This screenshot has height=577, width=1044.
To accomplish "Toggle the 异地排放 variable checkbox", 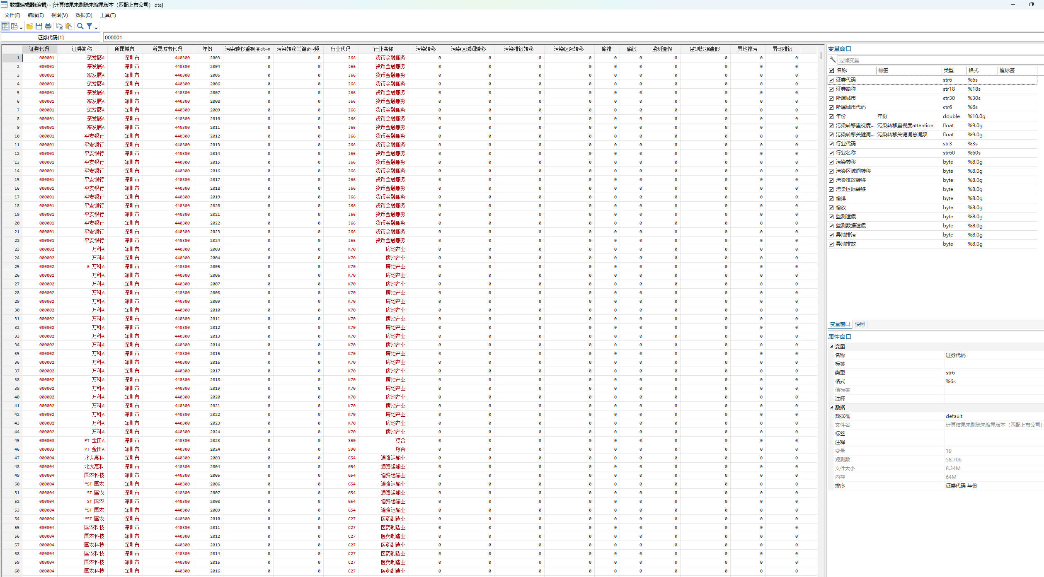I will [x=831, y=244].
